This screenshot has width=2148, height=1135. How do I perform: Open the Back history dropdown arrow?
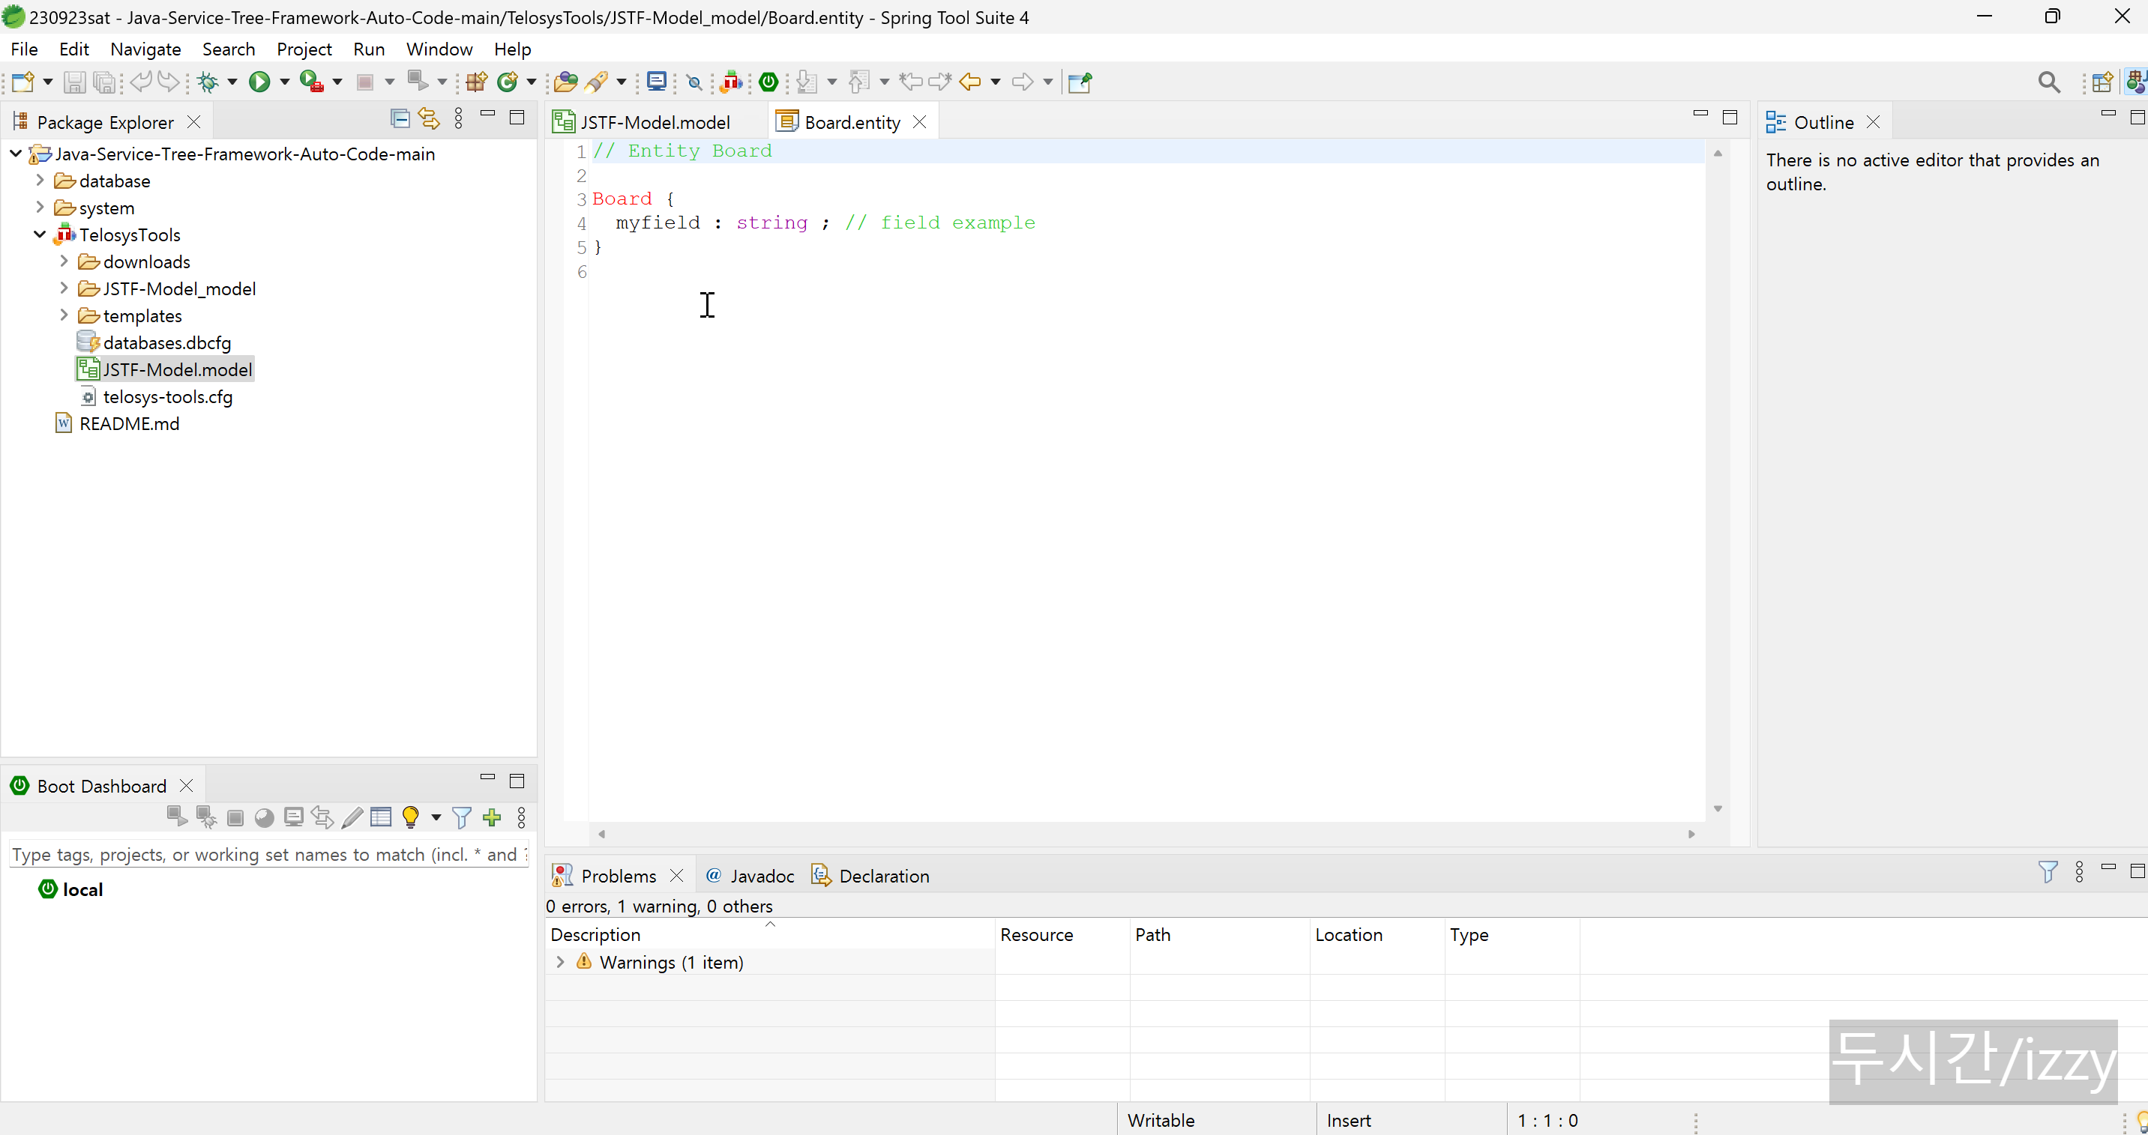point(996,82)
